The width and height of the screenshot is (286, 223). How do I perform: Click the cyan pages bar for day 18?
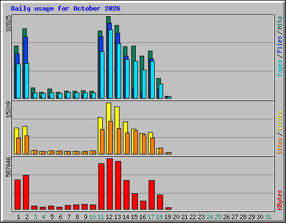161,91
